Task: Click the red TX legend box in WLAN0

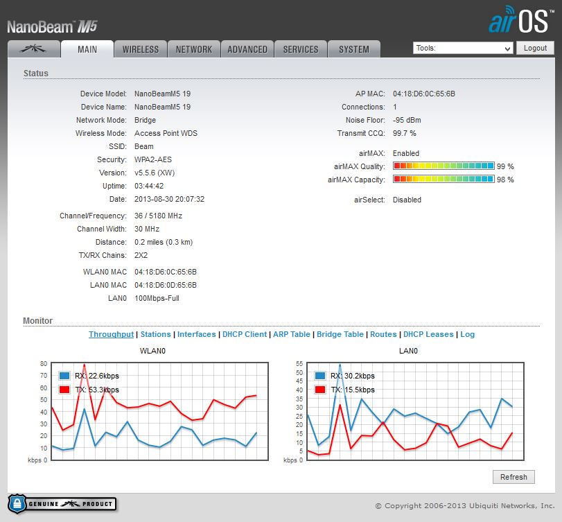Action: pos(64,390)
